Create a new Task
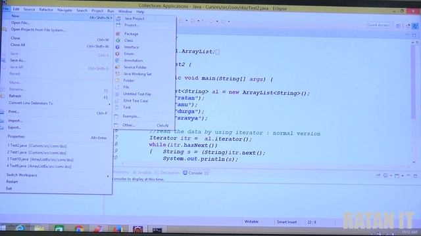Image resolution: width=421 pixels, height=236 pixels. coord(126,108)
